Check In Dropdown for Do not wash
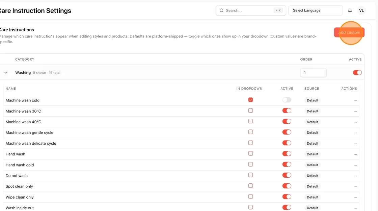This screenshot has width=378, height=211. [250, 175]
